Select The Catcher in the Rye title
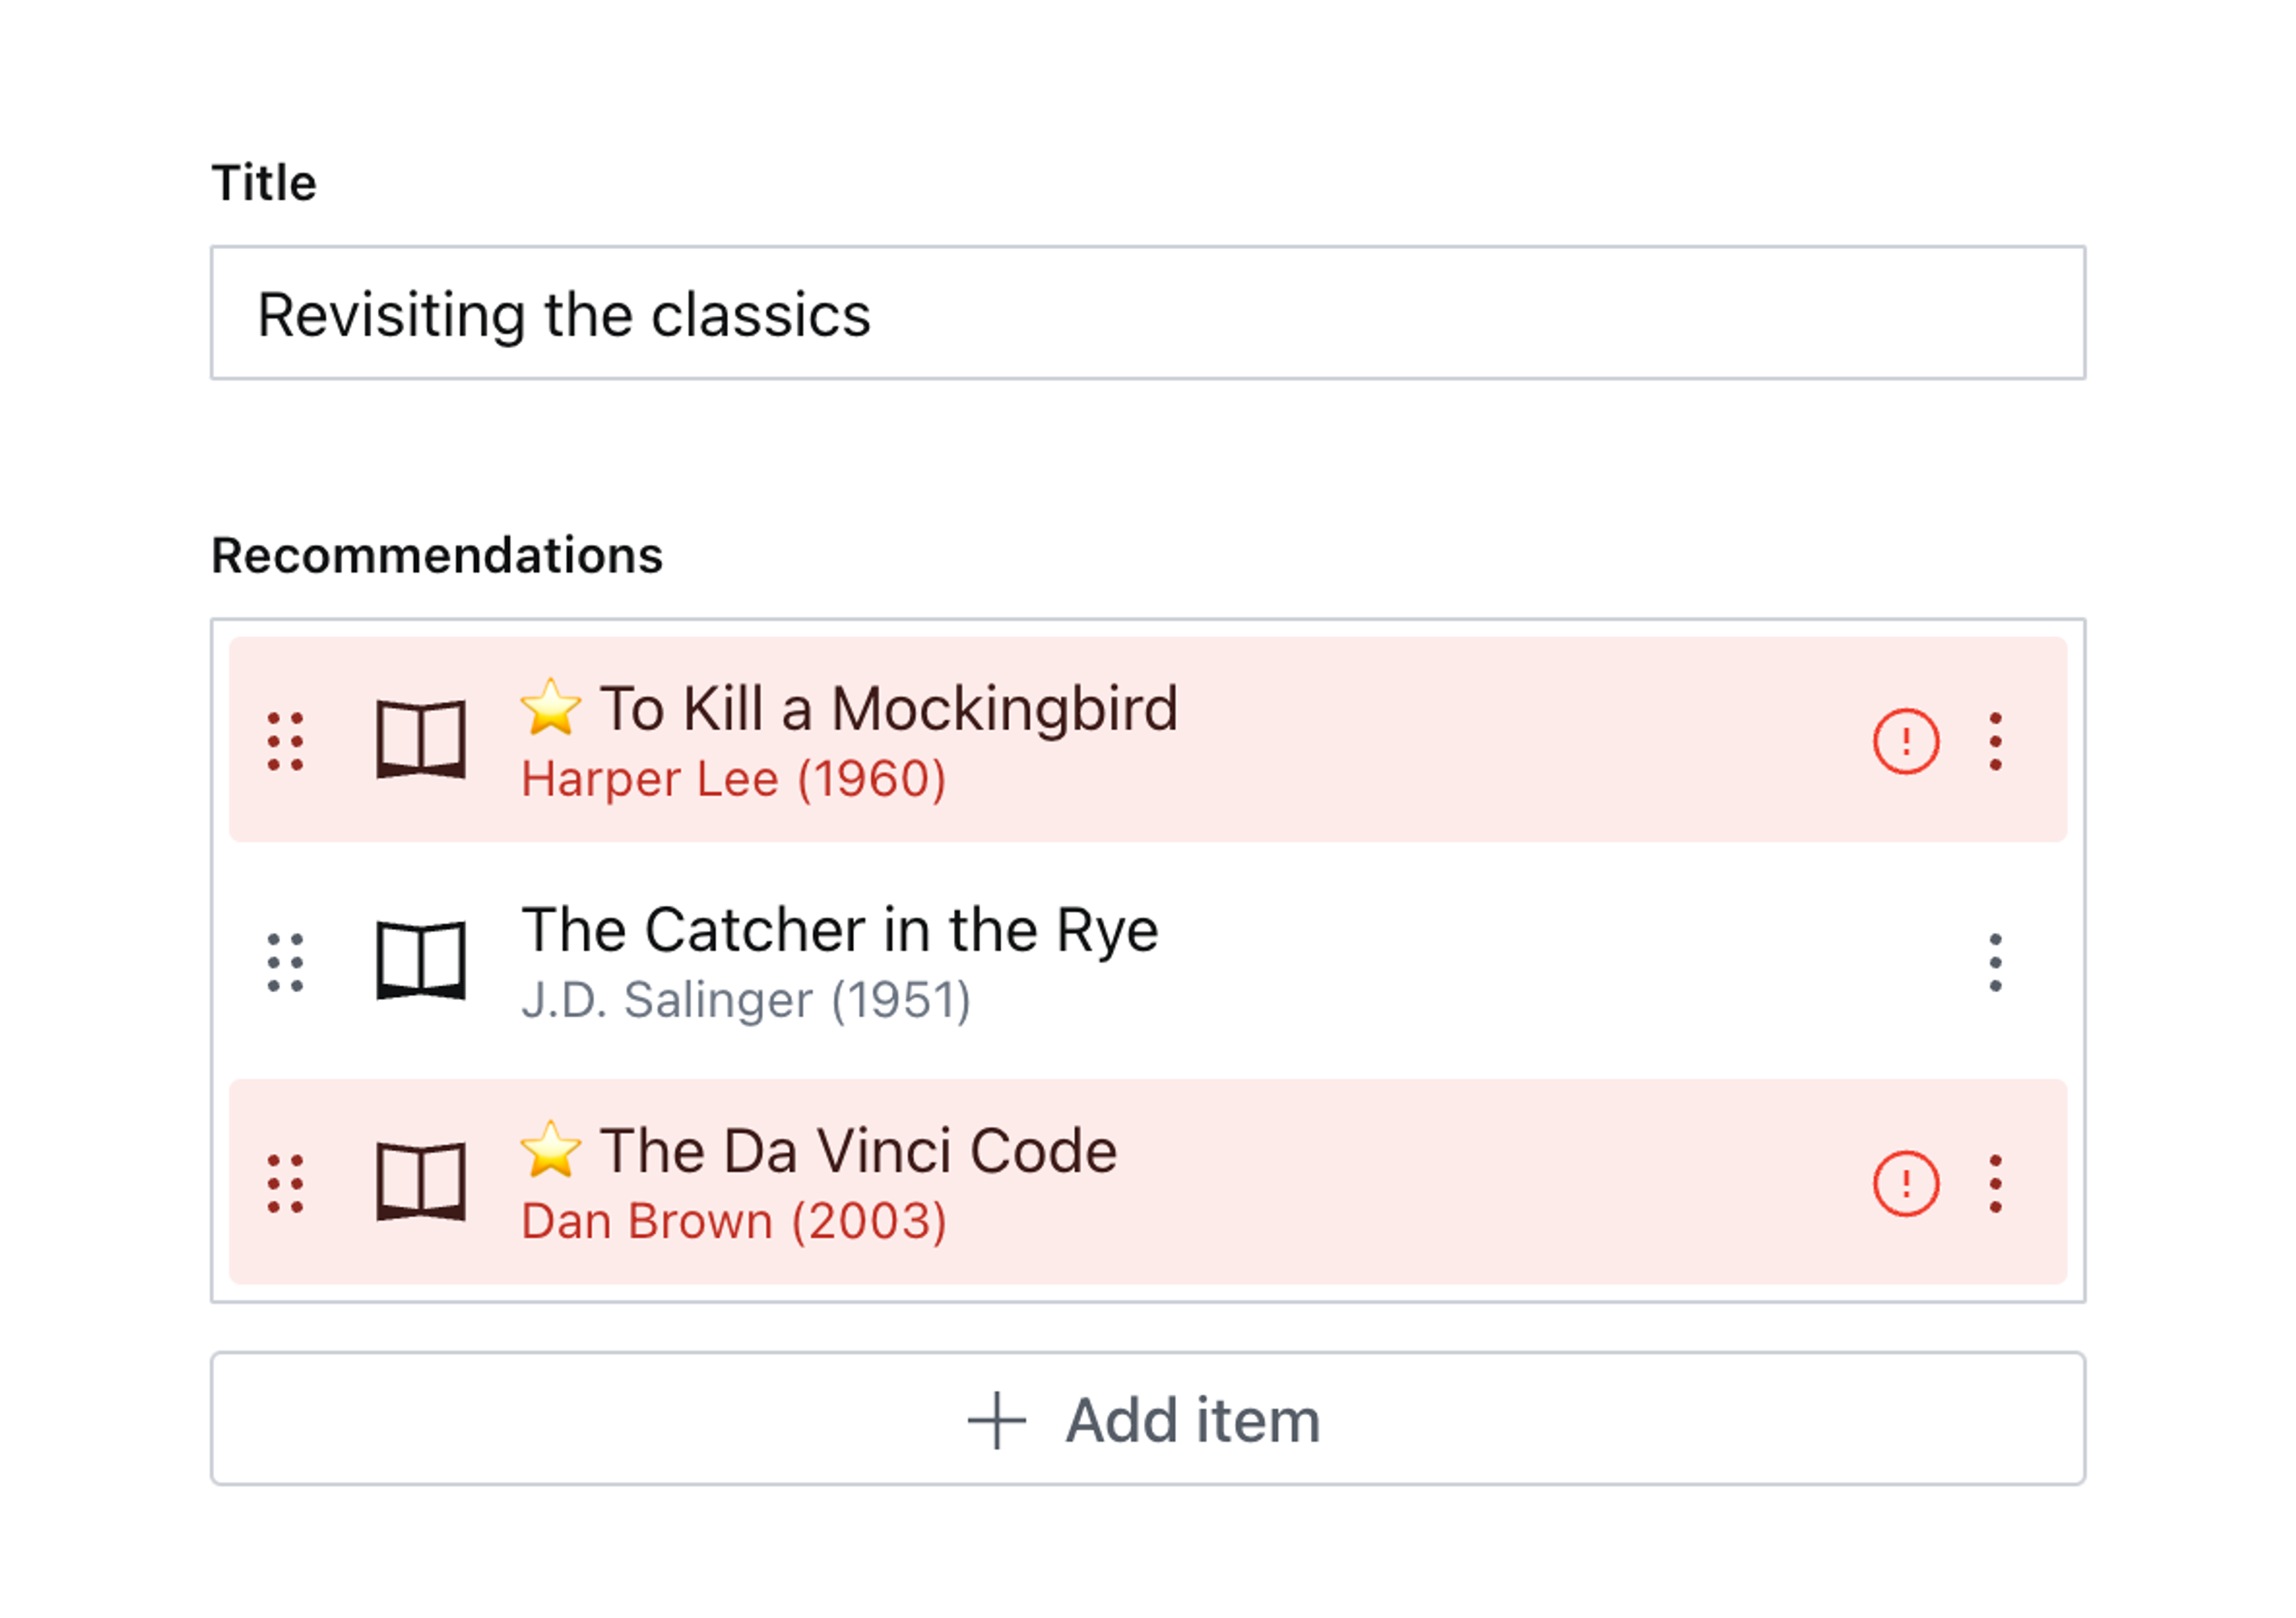Image resolution: width=2296 pixels, height=1618 pixels. tap(840, 930)
